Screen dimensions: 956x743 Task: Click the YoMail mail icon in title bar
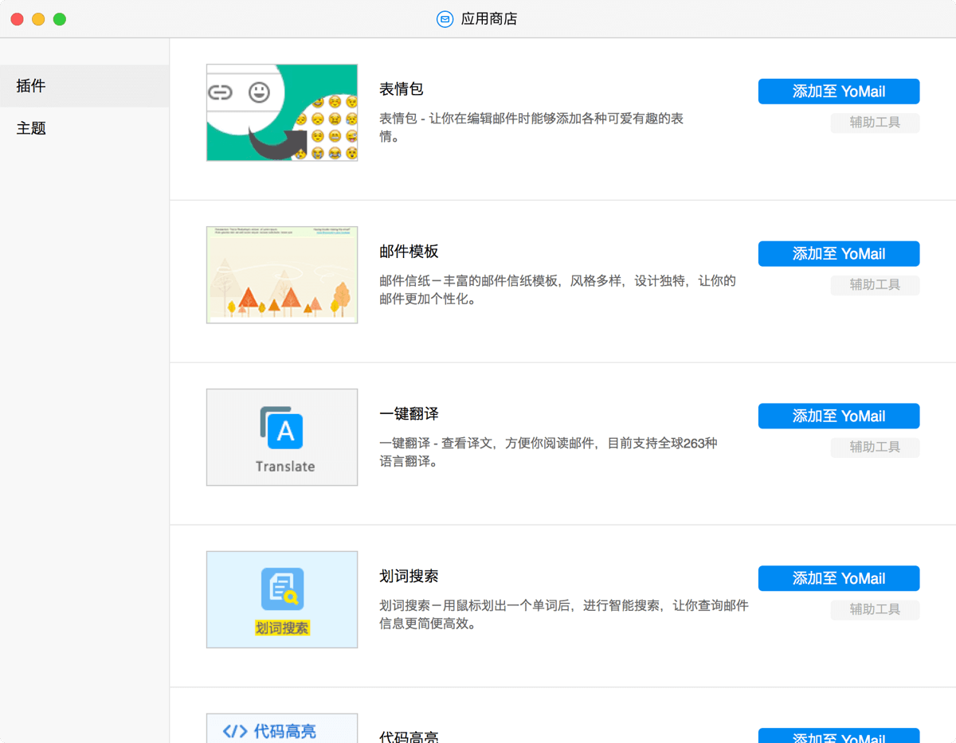click(445, 19)
